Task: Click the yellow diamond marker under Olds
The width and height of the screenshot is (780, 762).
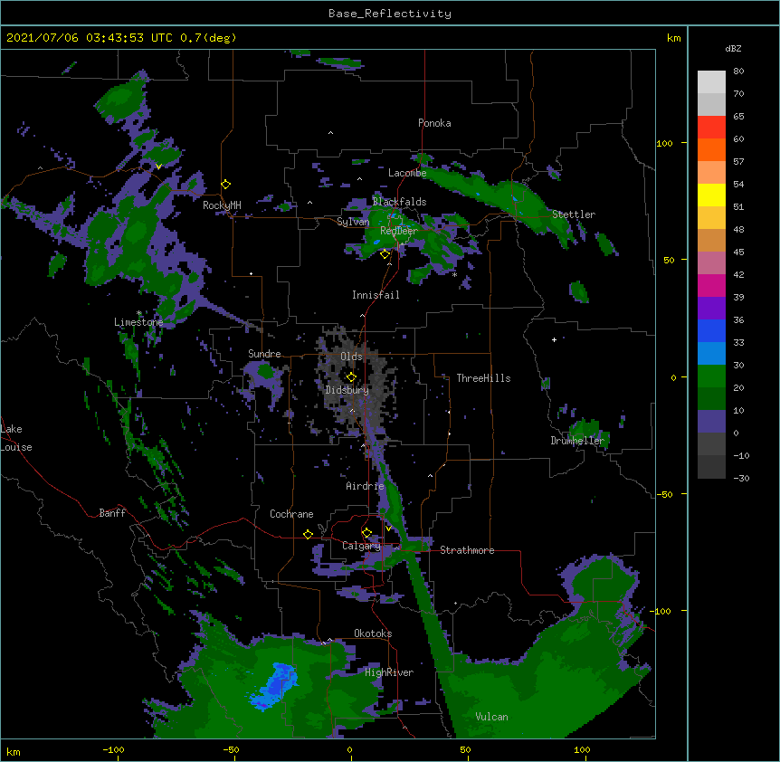Action: pos(351,376)
